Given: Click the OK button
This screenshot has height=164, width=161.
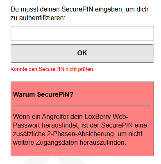Looking at the screenshot, I should 82,53.
